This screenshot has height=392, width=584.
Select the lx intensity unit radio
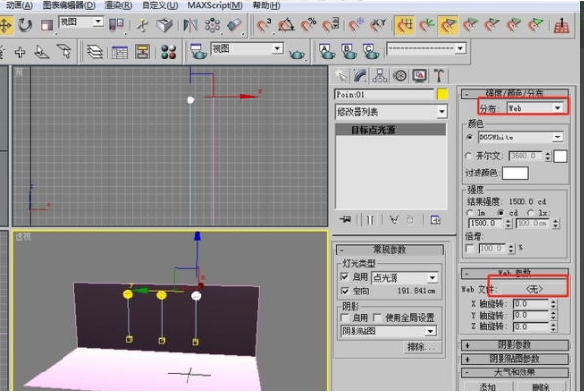(530, 213)
